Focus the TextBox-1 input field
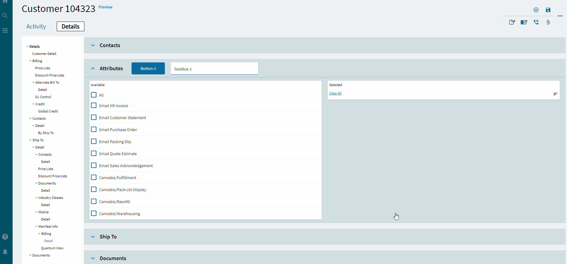 214,69
